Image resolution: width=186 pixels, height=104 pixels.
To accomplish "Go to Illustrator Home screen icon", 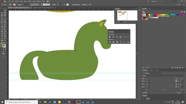I will tap(5, 1).
